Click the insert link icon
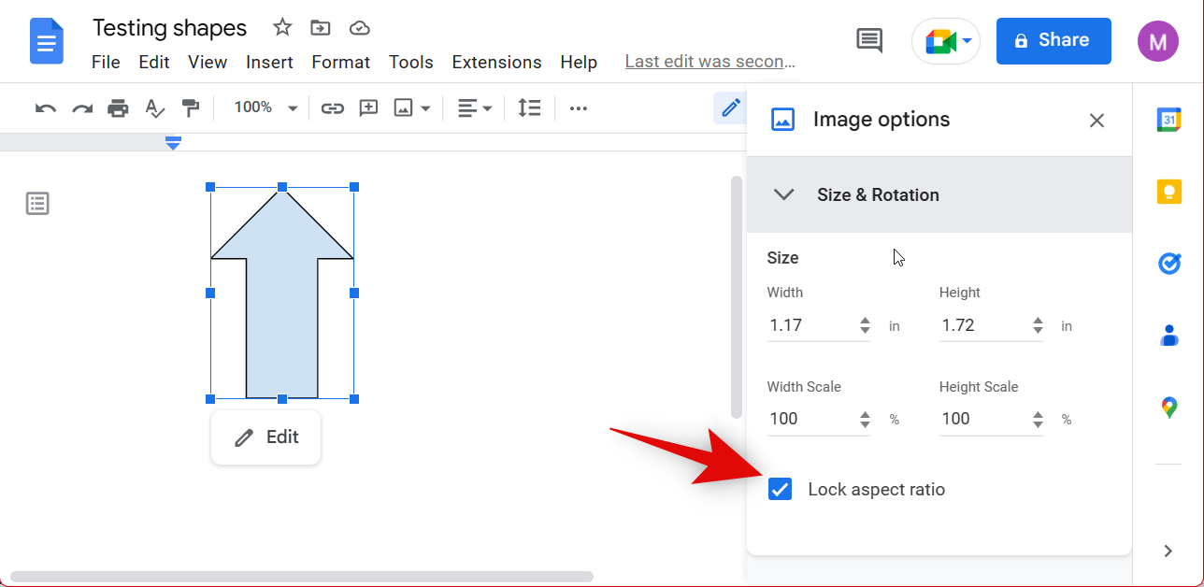Screen dimensions: 1204x587 [332, 108]
